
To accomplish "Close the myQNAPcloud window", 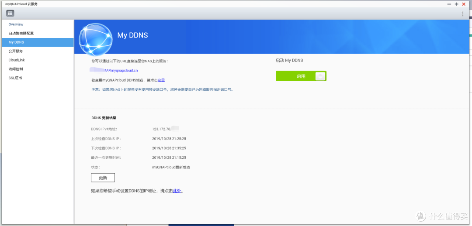I will coord(464,4).
